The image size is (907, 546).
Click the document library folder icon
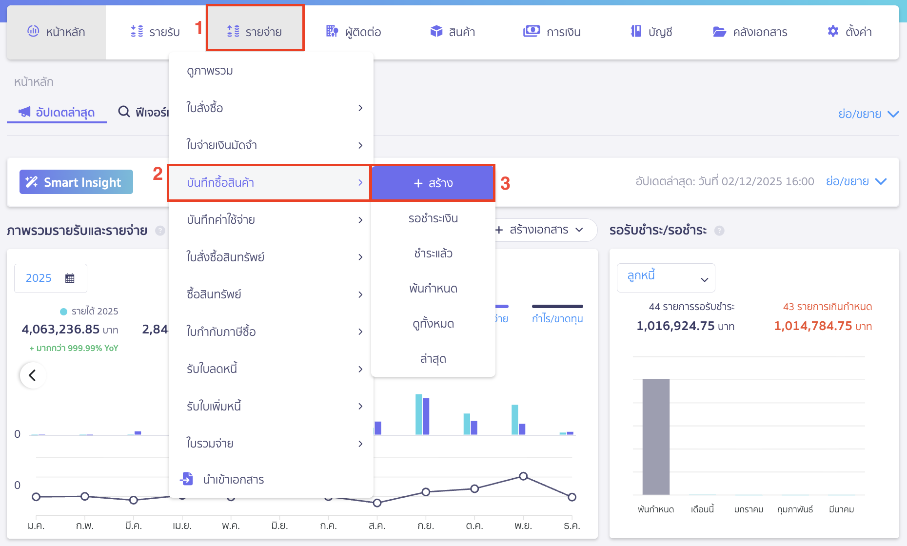click(x=719, y=32)
